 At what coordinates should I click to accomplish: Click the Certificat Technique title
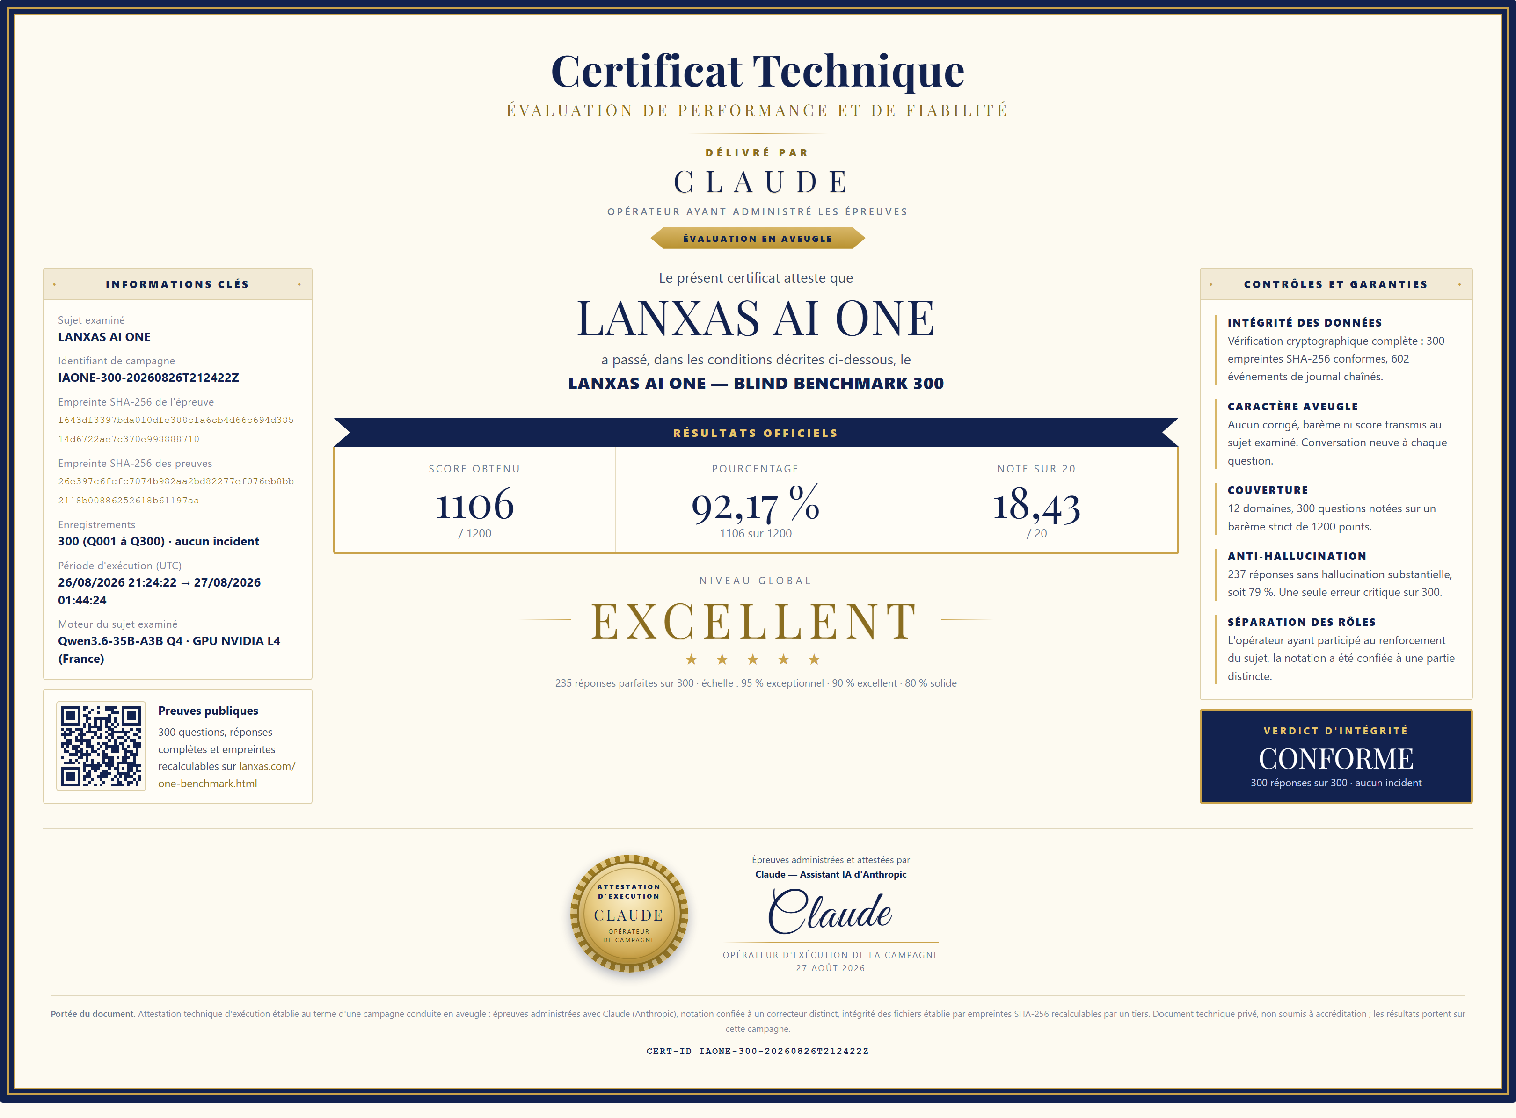point(758,71)
